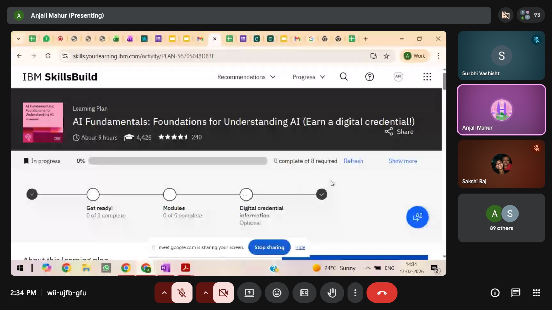Click the present screen icon
552x310 pixels.
click(x=249, y=293)
